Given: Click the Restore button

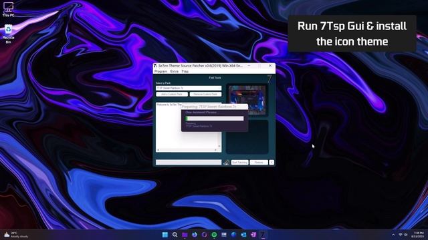Looking at the screenshot, I should point(259,163).
